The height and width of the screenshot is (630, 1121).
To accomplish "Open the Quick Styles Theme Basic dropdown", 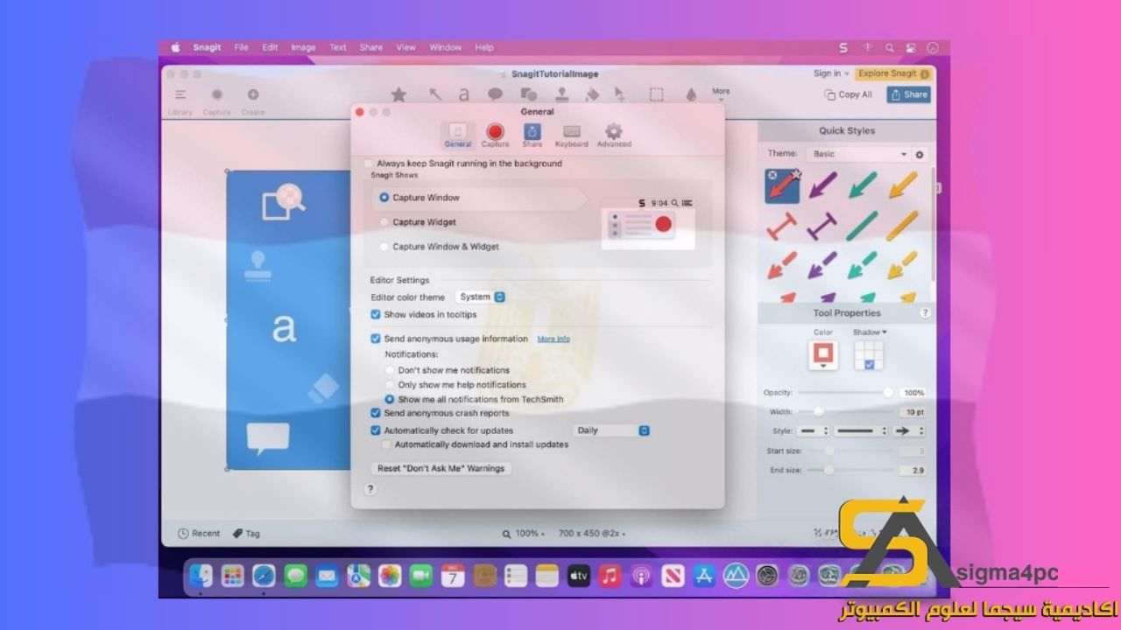I will pyautogui.click(x=860, y=154).
